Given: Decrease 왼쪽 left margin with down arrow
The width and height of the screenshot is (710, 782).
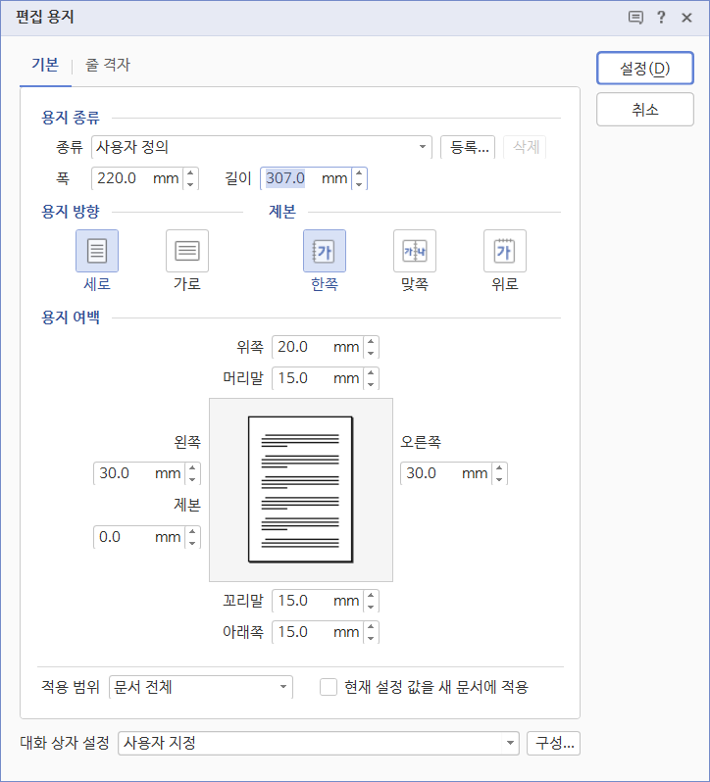Looking at the screenshot, I should (192, 479).
